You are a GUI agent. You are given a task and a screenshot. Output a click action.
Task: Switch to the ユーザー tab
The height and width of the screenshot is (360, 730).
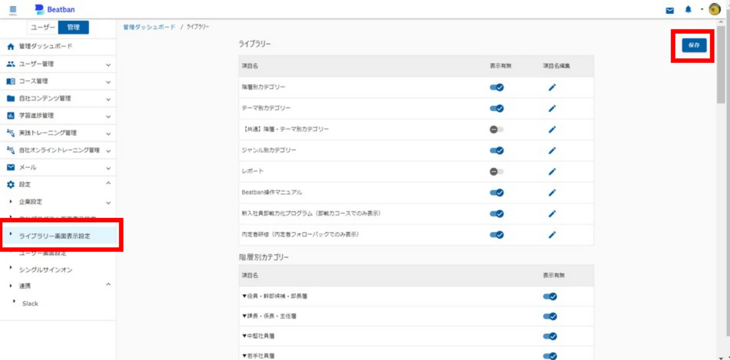42,27
